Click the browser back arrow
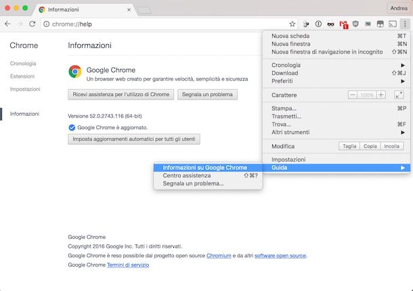The height and width of the screenshot is (291, 413). [x=7, y=24]
